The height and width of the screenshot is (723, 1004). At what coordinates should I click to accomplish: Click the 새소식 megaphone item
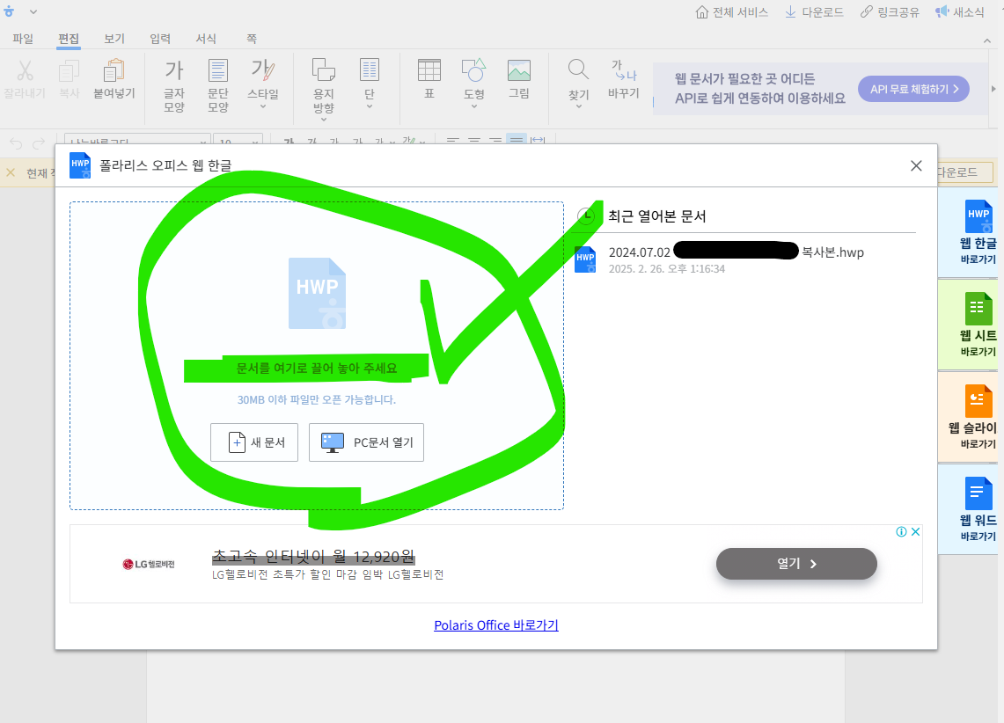[x=960, y=12]
